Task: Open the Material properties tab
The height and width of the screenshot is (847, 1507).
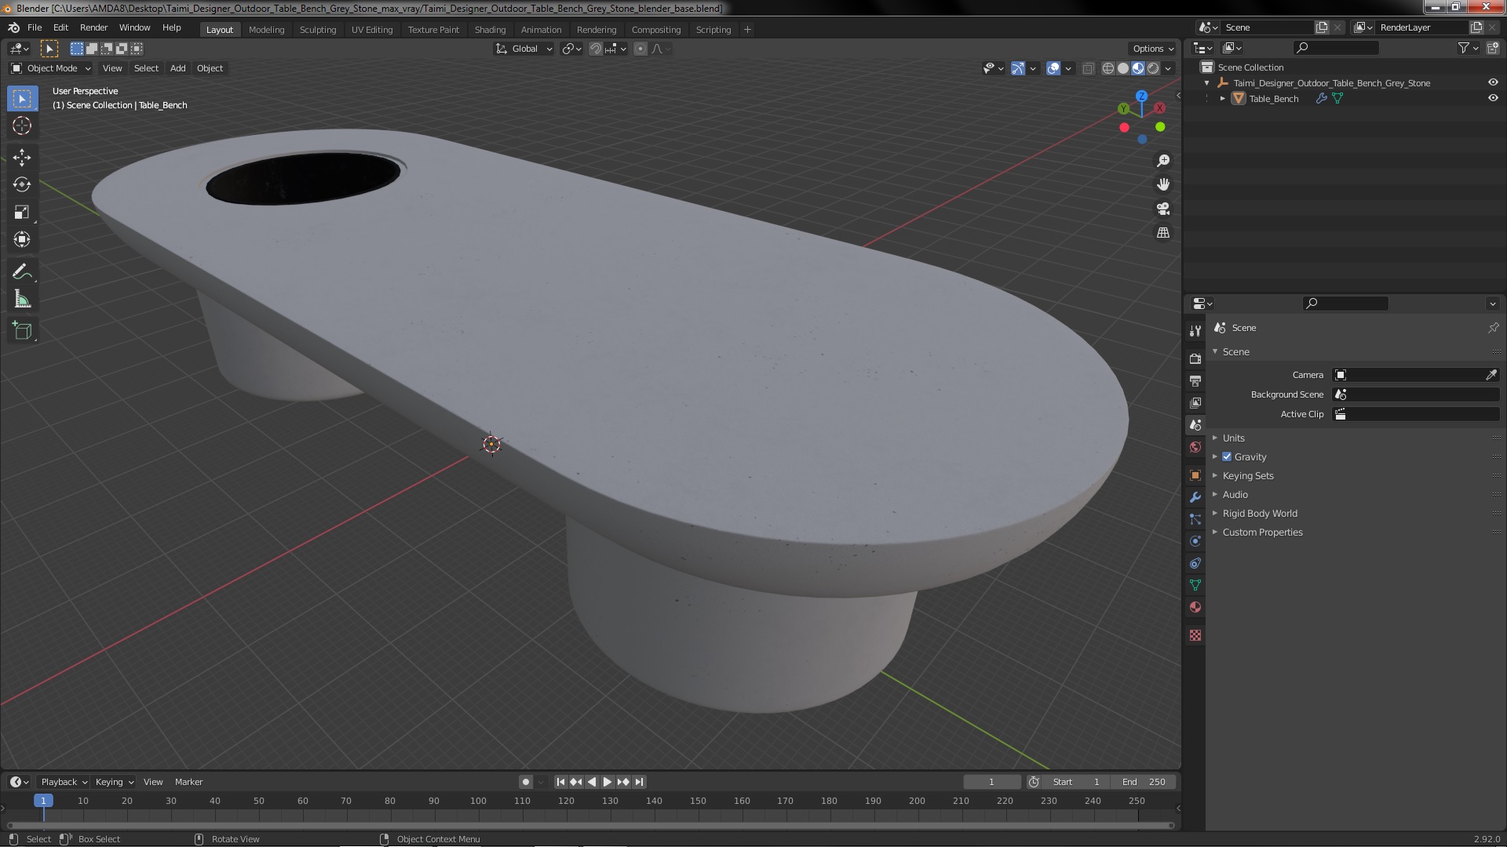Action: [1195, 607]
